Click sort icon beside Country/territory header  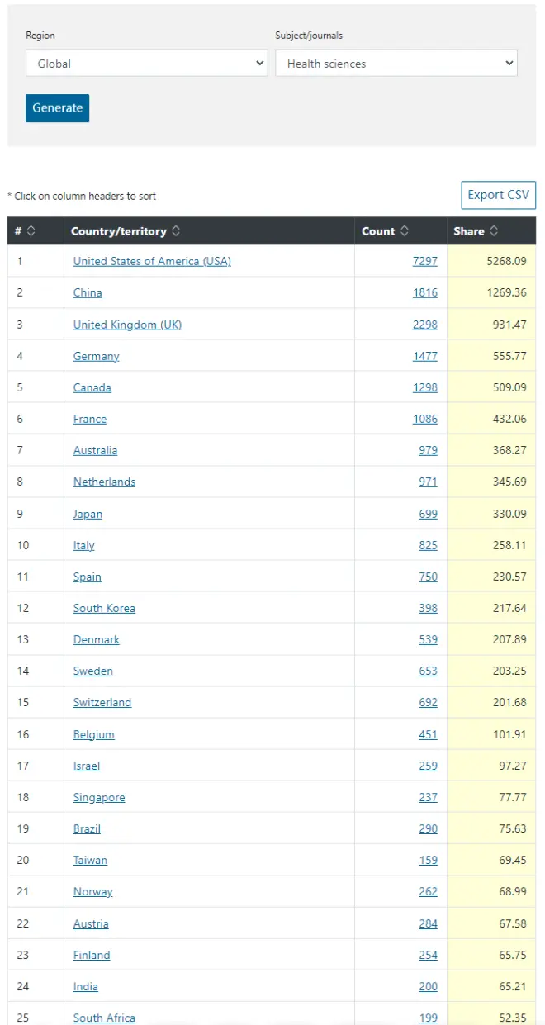(177, 231)
